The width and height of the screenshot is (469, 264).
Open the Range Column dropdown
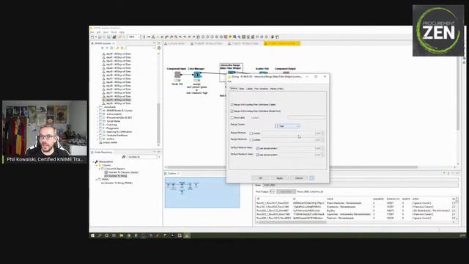(x=287, y=126)
